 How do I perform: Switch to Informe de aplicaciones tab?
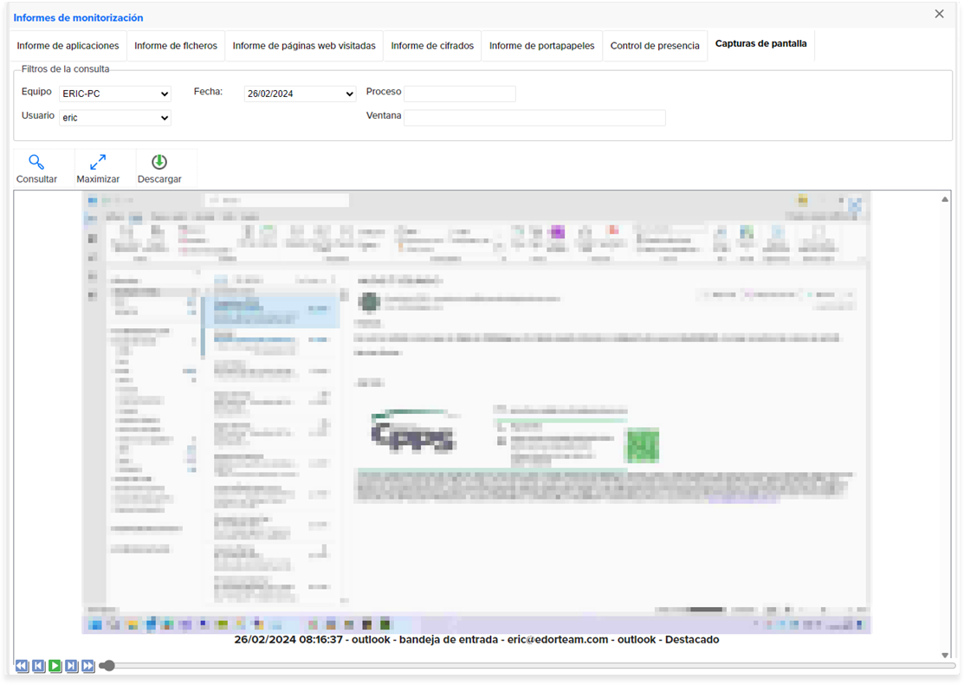pyautogui.click(x=68, y=46)
